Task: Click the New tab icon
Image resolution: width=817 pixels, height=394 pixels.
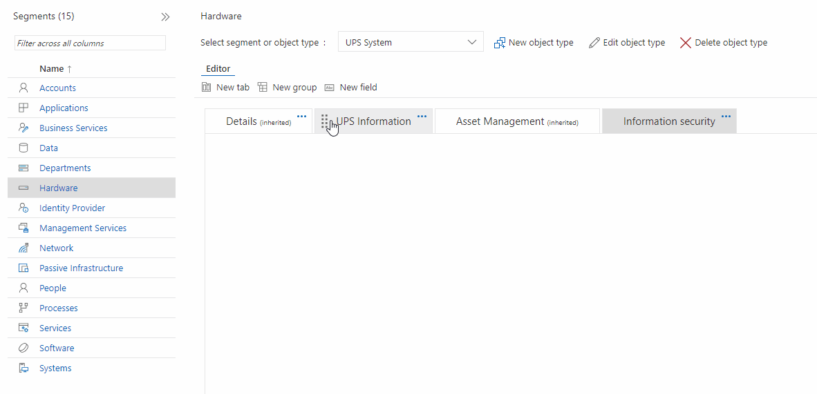Action: [x=207, y=88]
